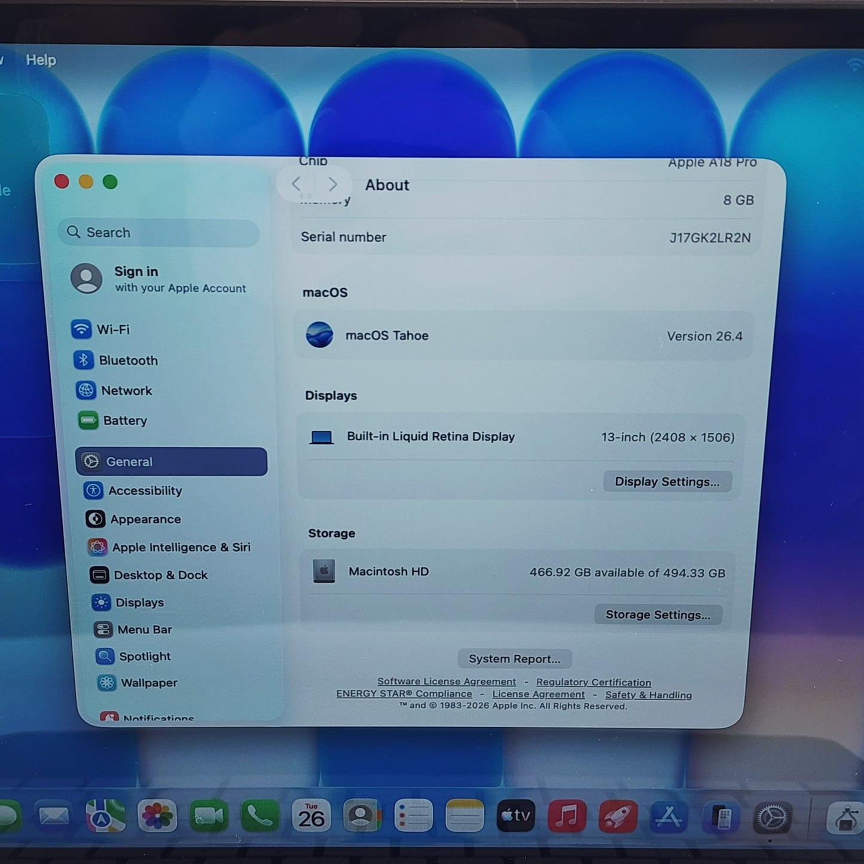This screenshot has width=864, height=864.
Task: Launch Contacts from the Dock
Action: tap(363, 816)
